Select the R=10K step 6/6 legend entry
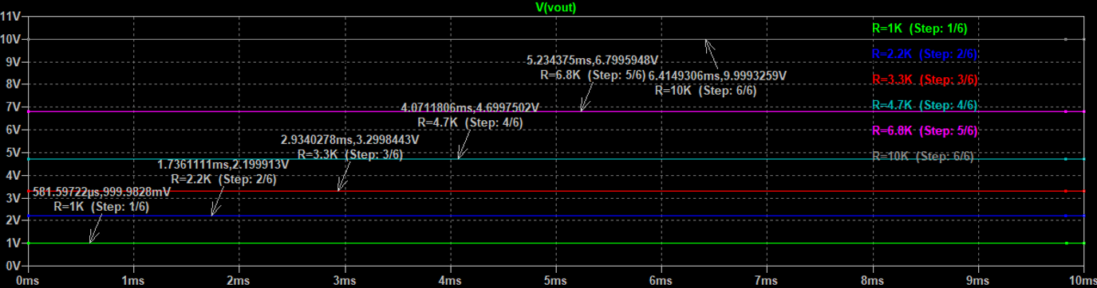This screenshot has width=1097, height=288. coord(923,156)
